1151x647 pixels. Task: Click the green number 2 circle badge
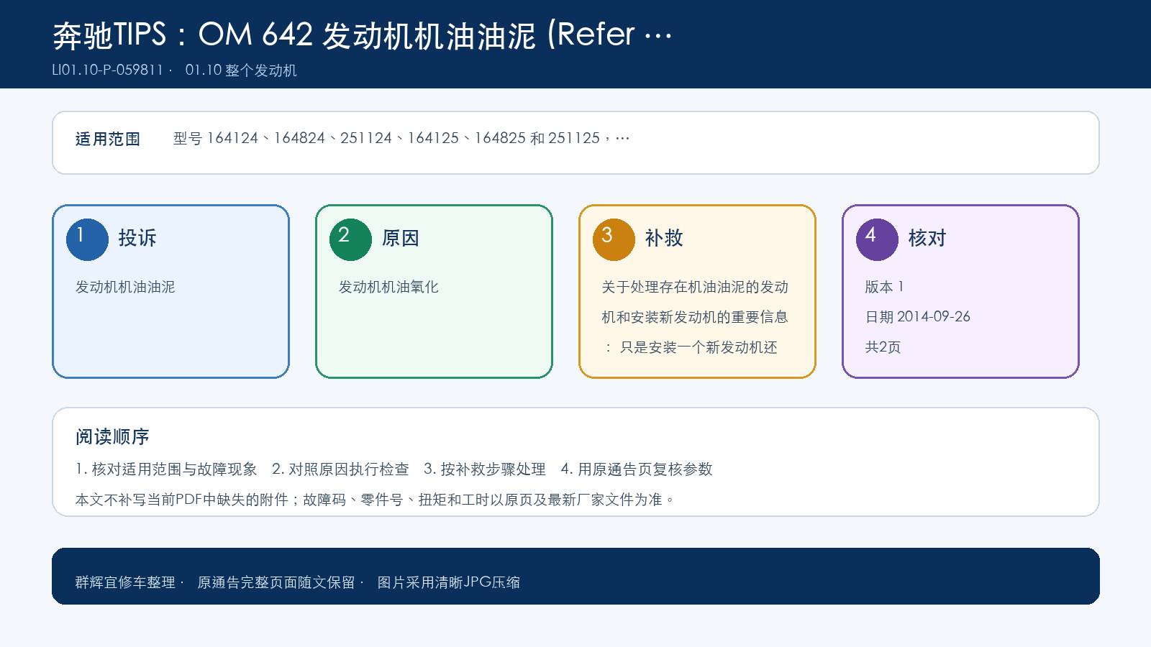[350, 239]
